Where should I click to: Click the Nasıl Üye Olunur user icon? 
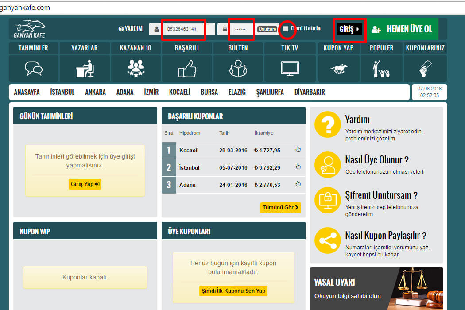[x=328, y=165]
